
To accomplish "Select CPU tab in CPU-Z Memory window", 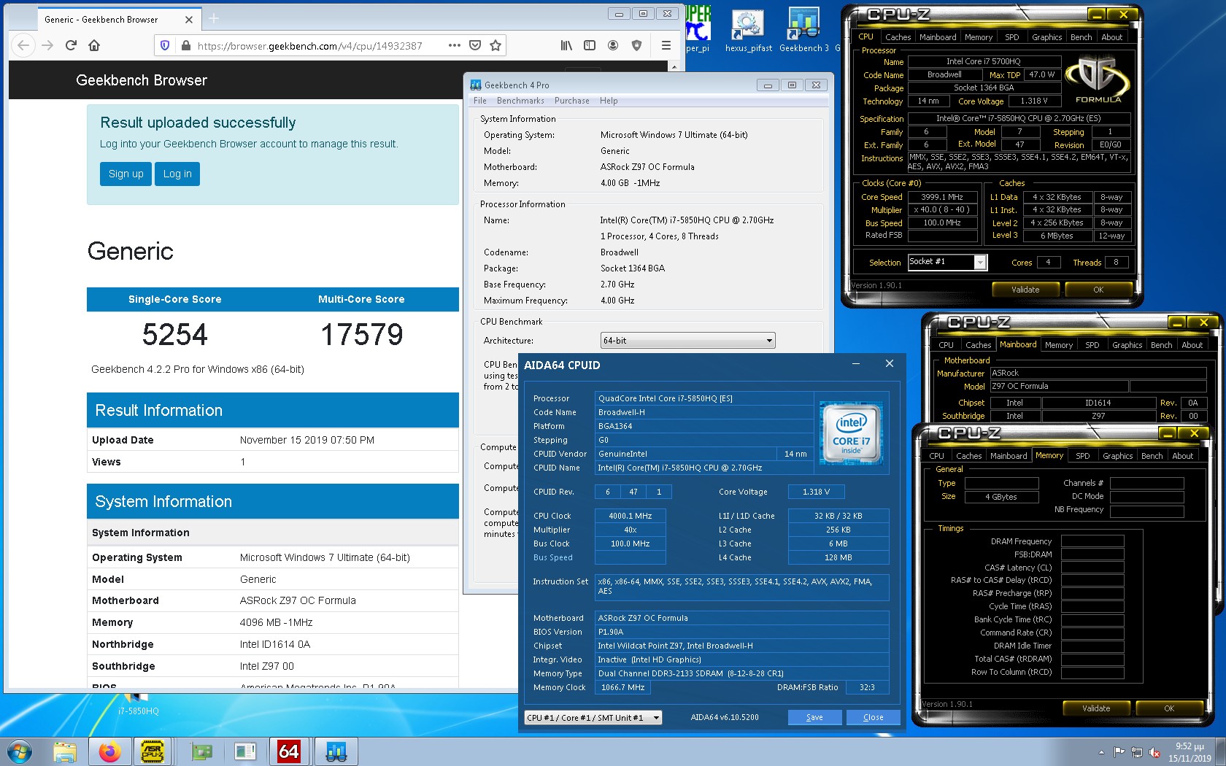I will coord(936,456).
